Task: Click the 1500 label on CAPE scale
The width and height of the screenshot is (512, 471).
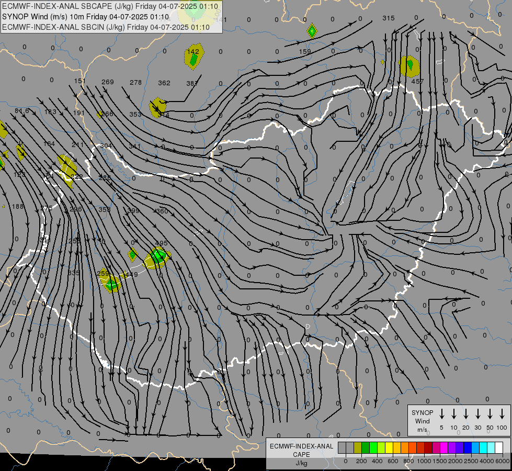Action: (x=440, y=461)
